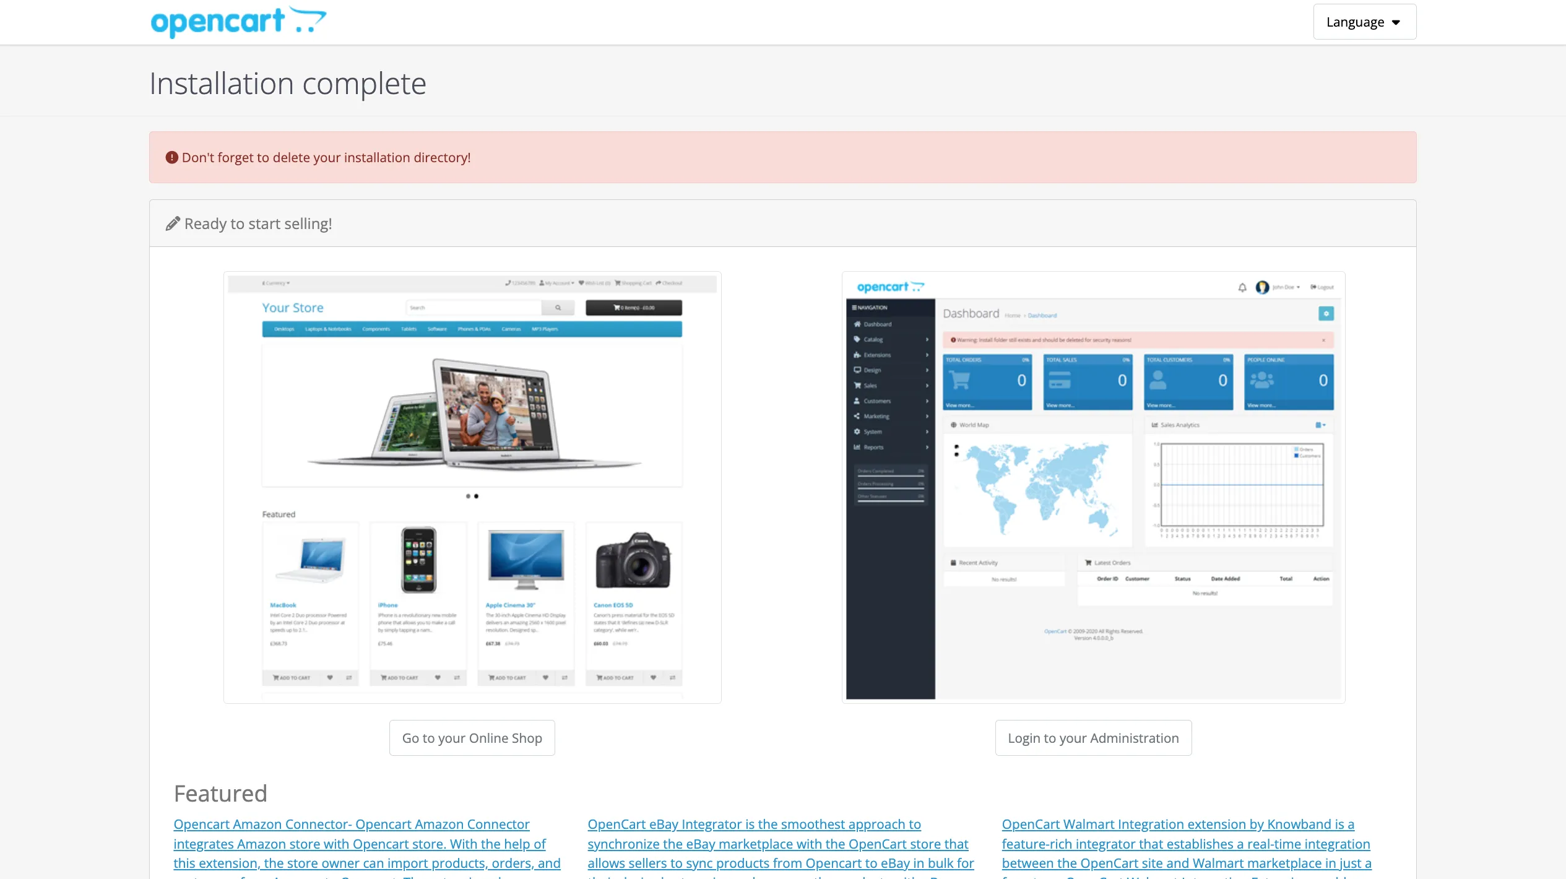1566x879 pixels.
Task: Click the Ready to start selling! text
Action: tap(258, 223)
